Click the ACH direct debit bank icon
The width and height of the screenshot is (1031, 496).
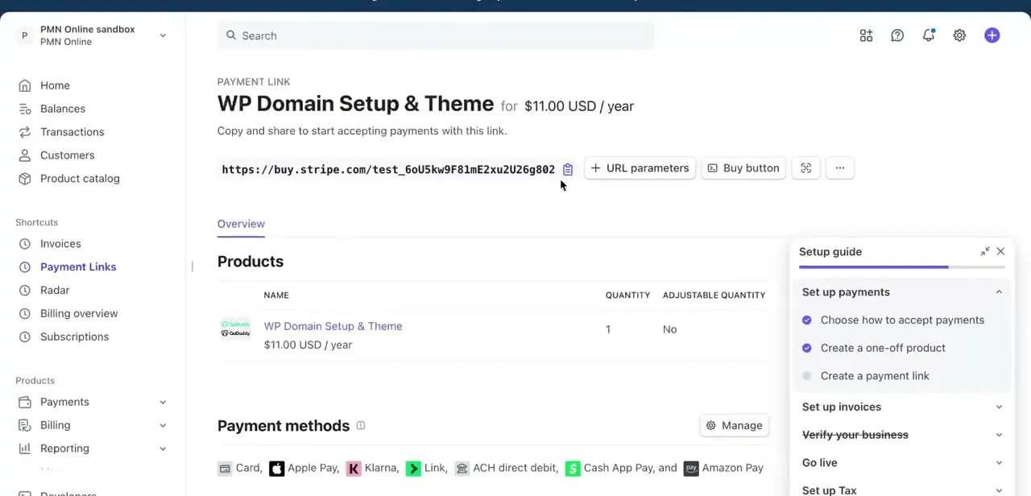[462, 468]
